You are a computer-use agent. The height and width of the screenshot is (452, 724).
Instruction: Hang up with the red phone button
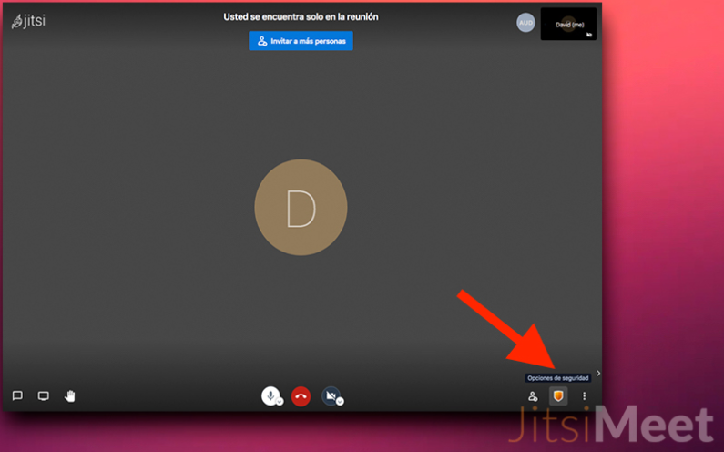(301, 395)
